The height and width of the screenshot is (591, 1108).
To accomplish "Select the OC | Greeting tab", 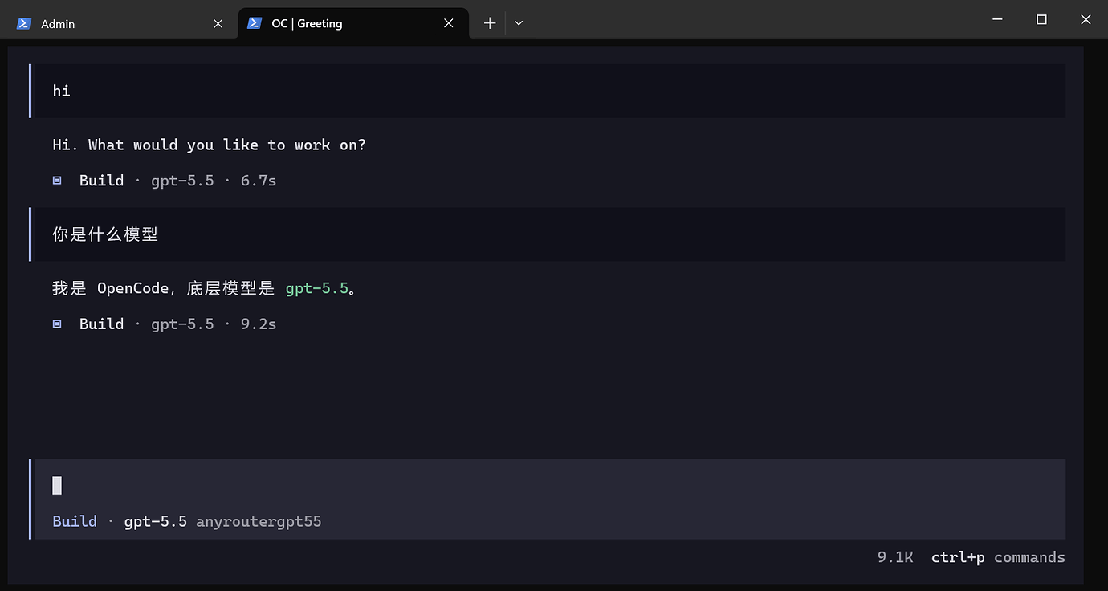I will (353, 23).
